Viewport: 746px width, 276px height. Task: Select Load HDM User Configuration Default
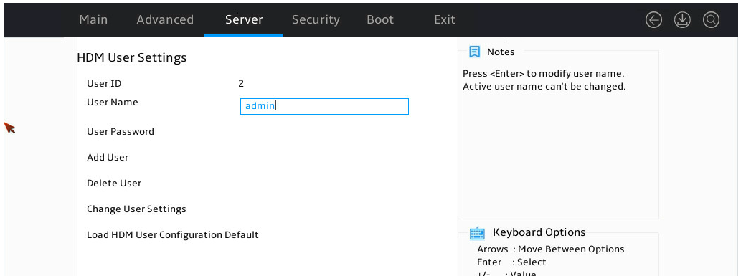(173, 235)
